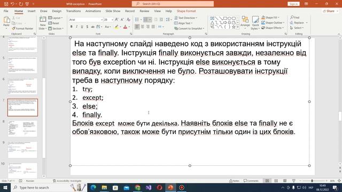Toggle Bold formatting

pyautogui.click(x=71, y=27)
